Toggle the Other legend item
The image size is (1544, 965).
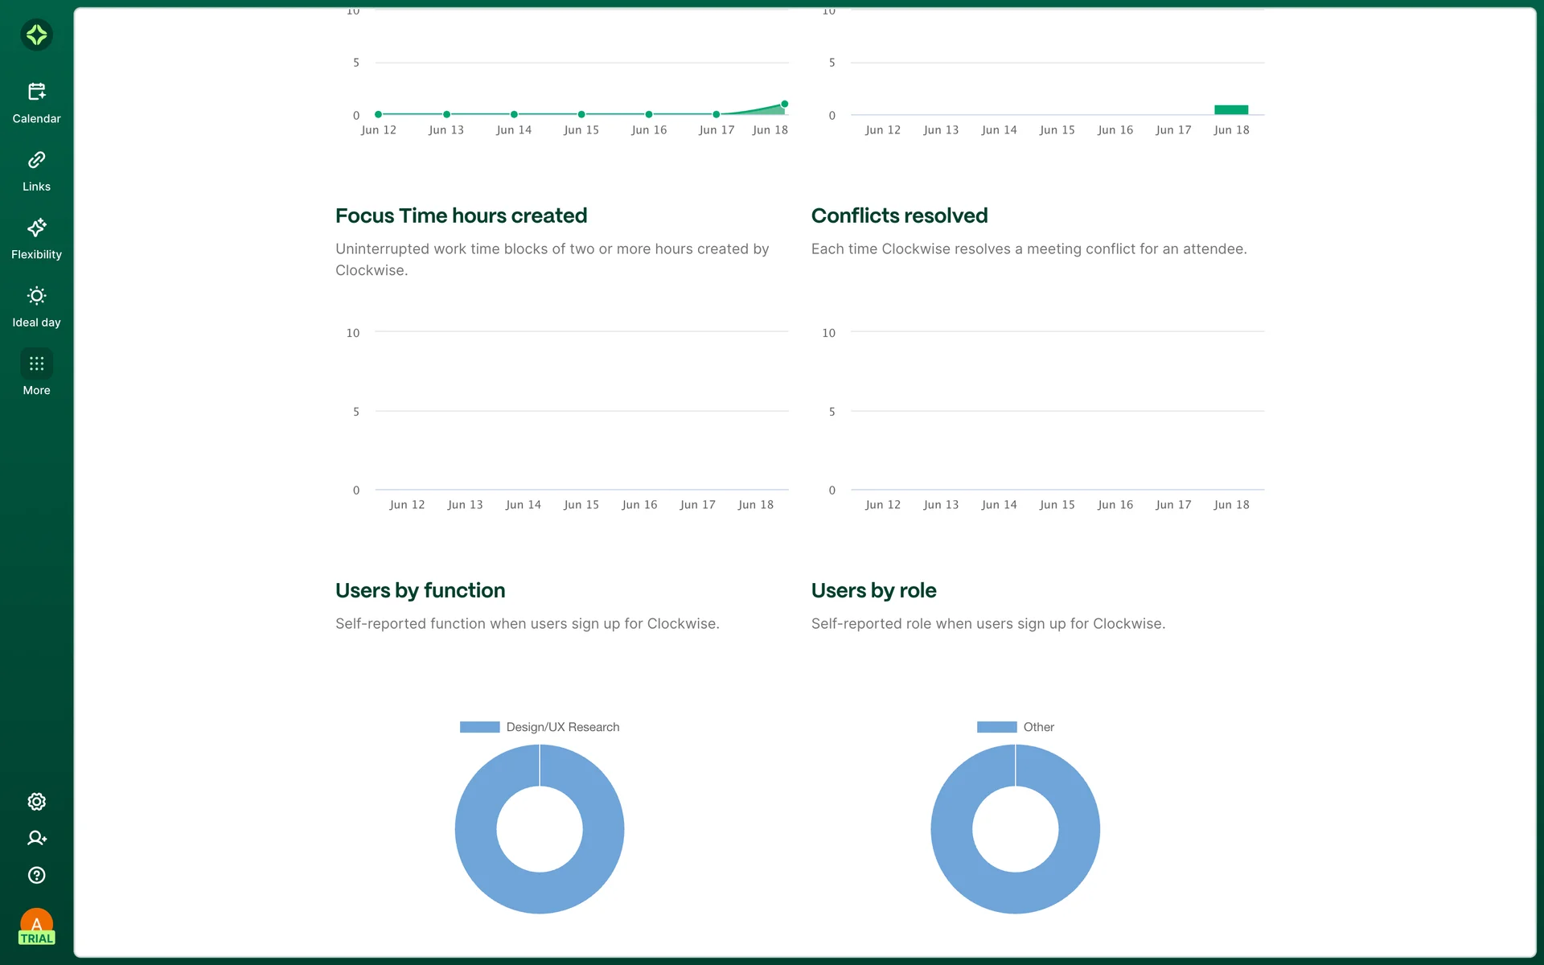pyautogui.click(x=1038, y=727)
